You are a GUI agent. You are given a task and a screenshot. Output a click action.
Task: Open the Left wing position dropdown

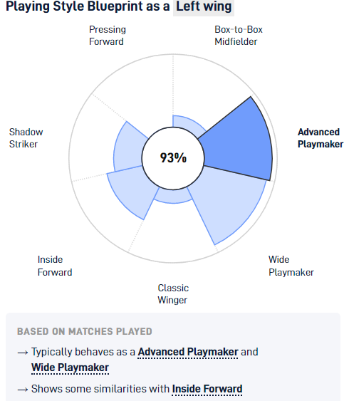coord(204,6)
